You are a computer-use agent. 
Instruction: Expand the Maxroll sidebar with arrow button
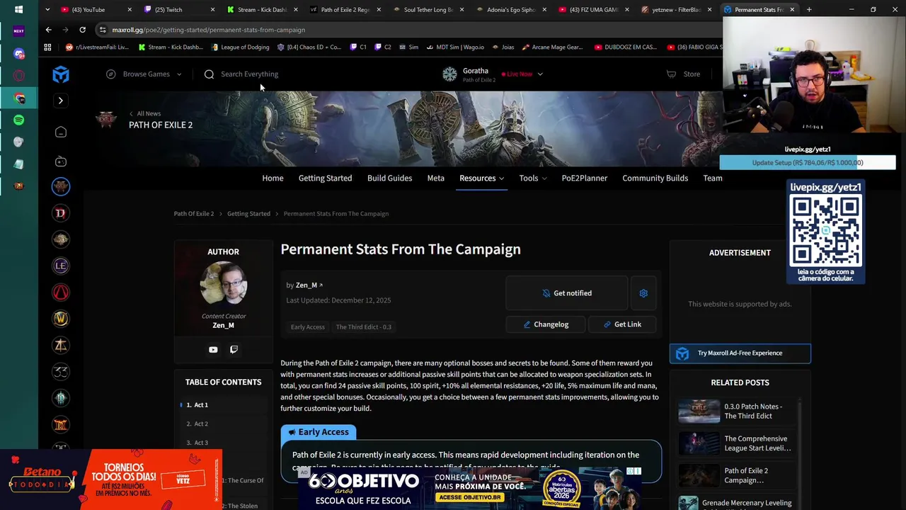click(x=61, y=101)
